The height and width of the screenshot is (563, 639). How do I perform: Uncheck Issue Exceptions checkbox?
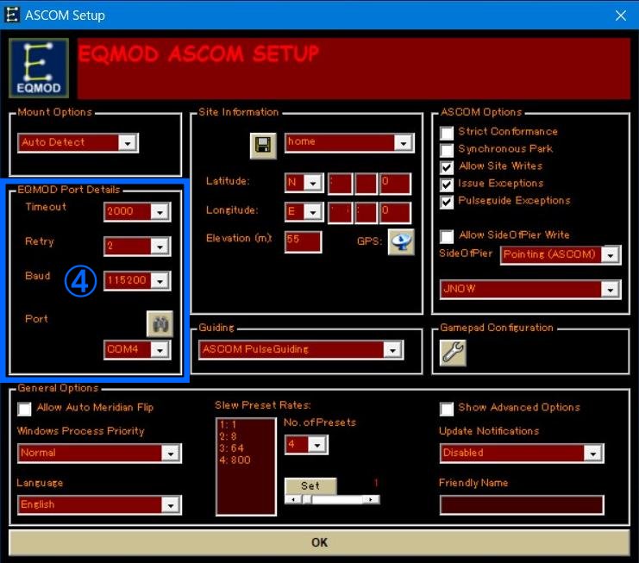447,185
